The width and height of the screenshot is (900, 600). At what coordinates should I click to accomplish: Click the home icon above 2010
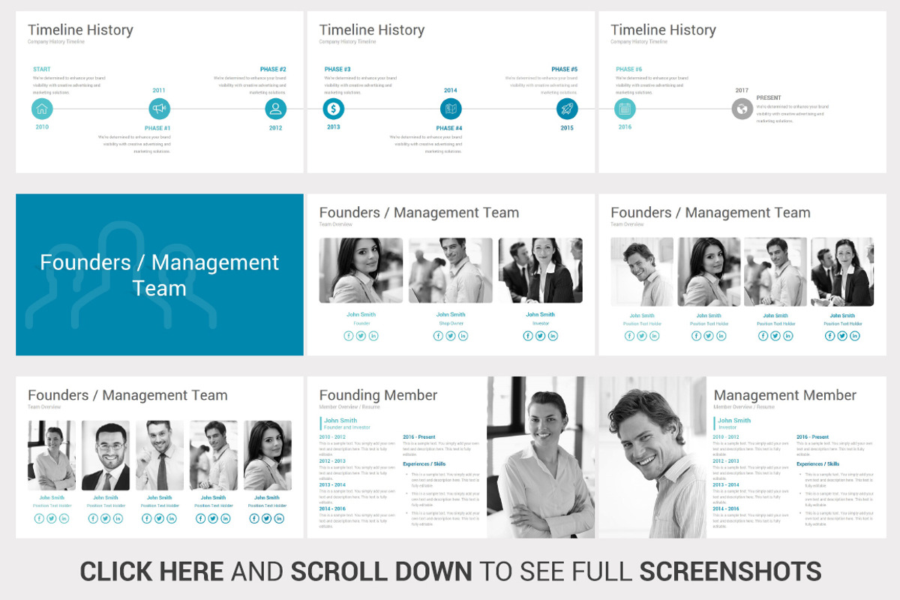pos(42,109)
